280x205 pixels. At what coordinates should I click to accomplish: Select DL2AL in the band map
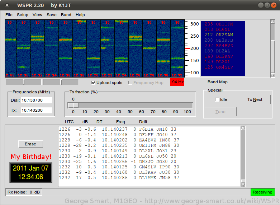click(x=218, y=51)
